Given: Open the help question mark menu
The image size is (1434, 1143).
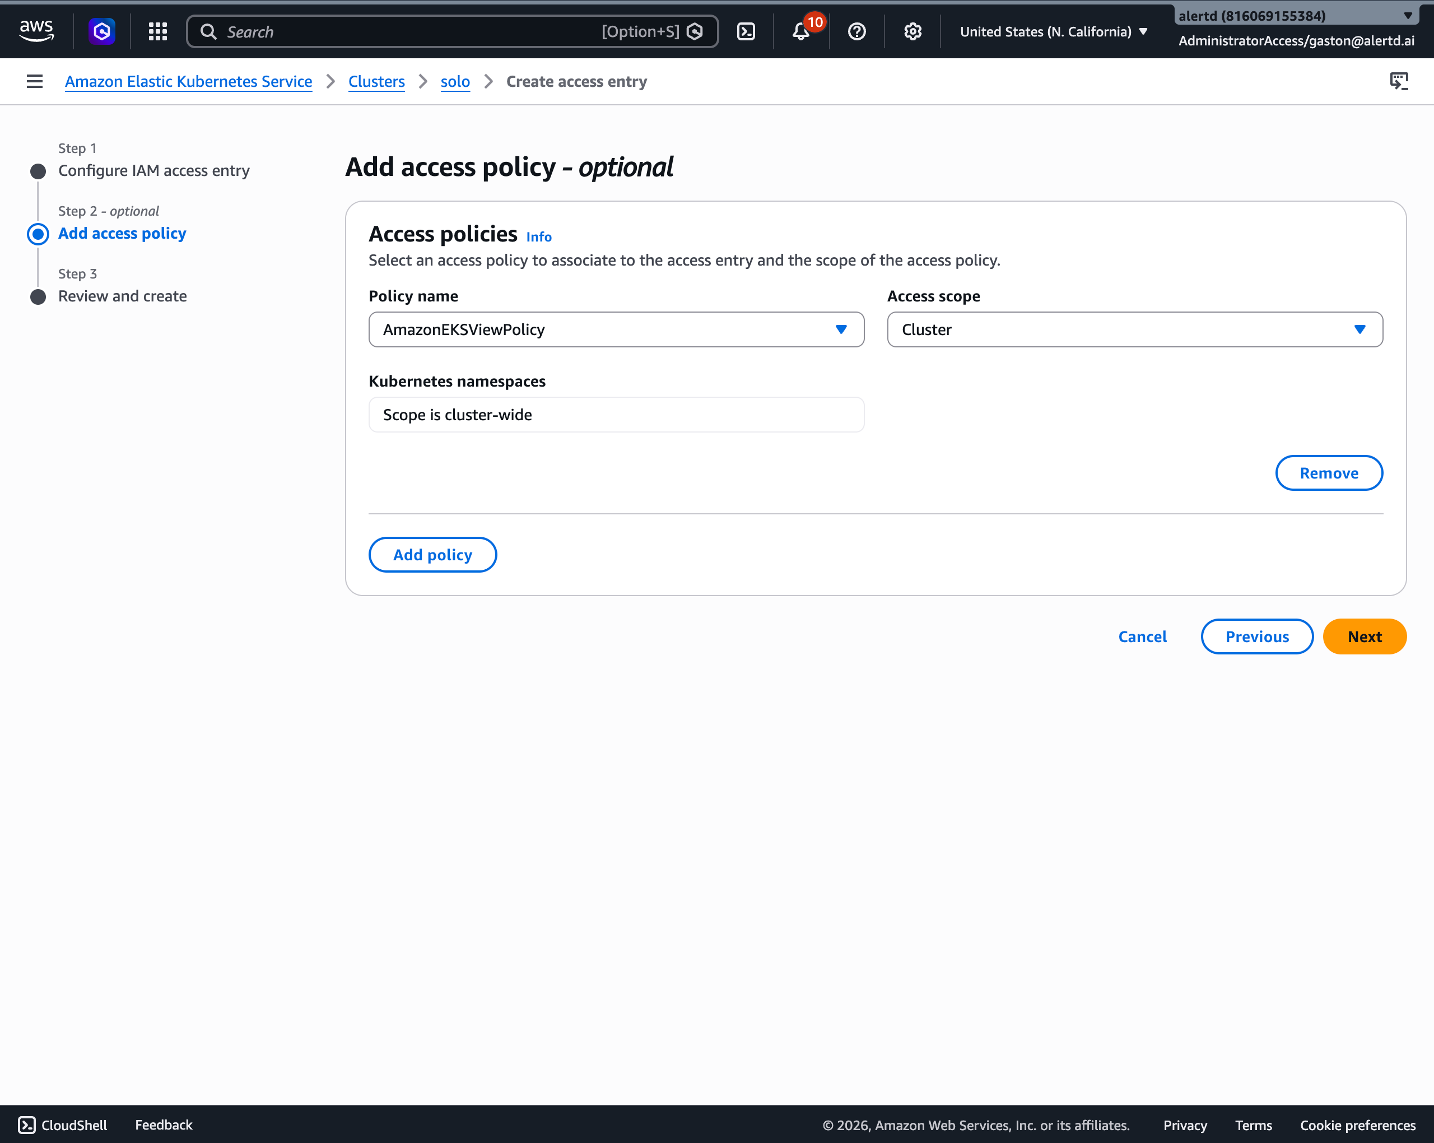Looking at the screenshot, I should (x=856, y=31).
